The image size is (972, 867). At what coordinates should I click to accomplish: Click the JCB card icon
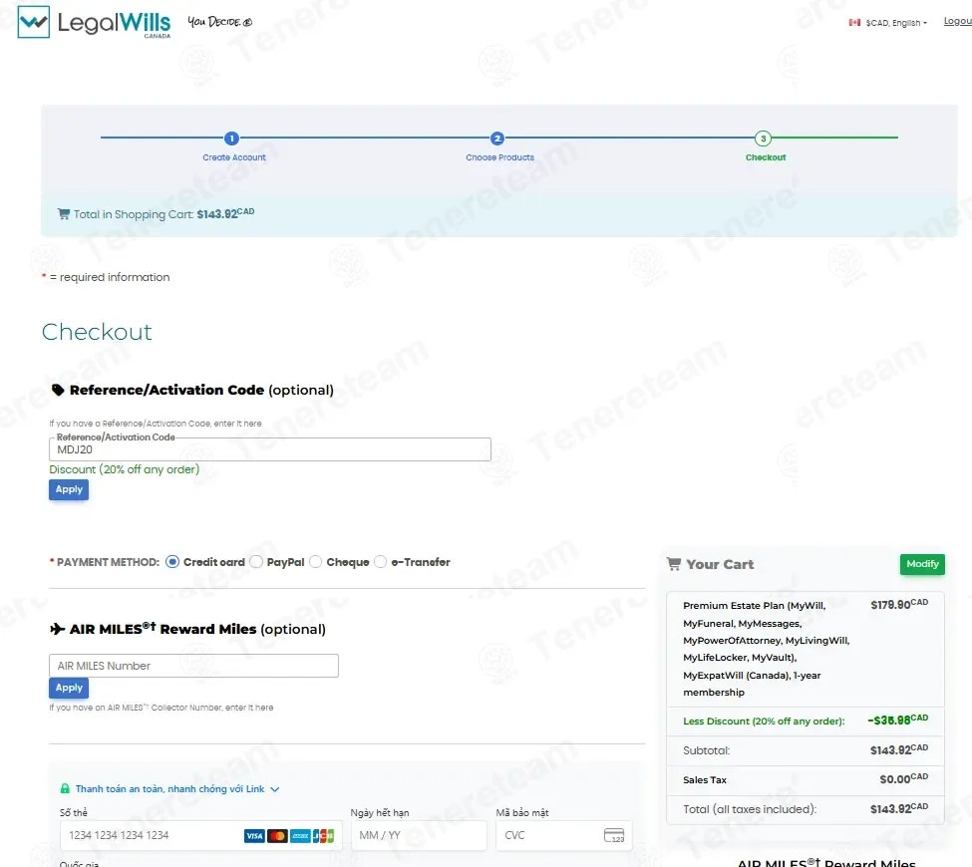pos(323,836)
